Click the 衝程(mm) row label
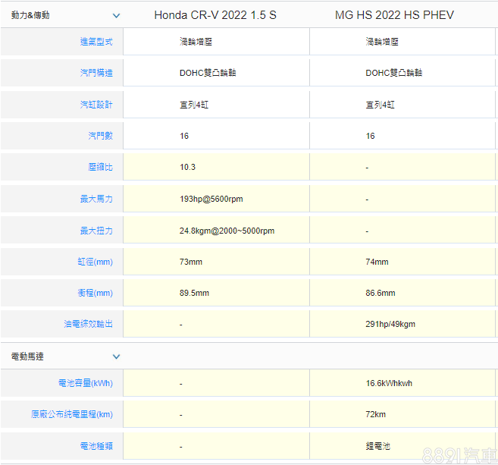 click(95, 293)
